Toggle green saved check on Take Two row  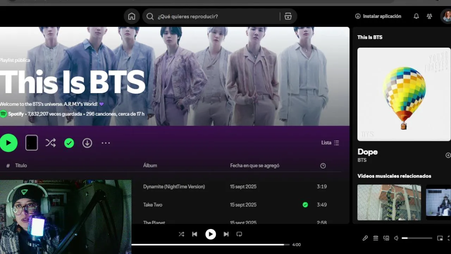[305, 205]
